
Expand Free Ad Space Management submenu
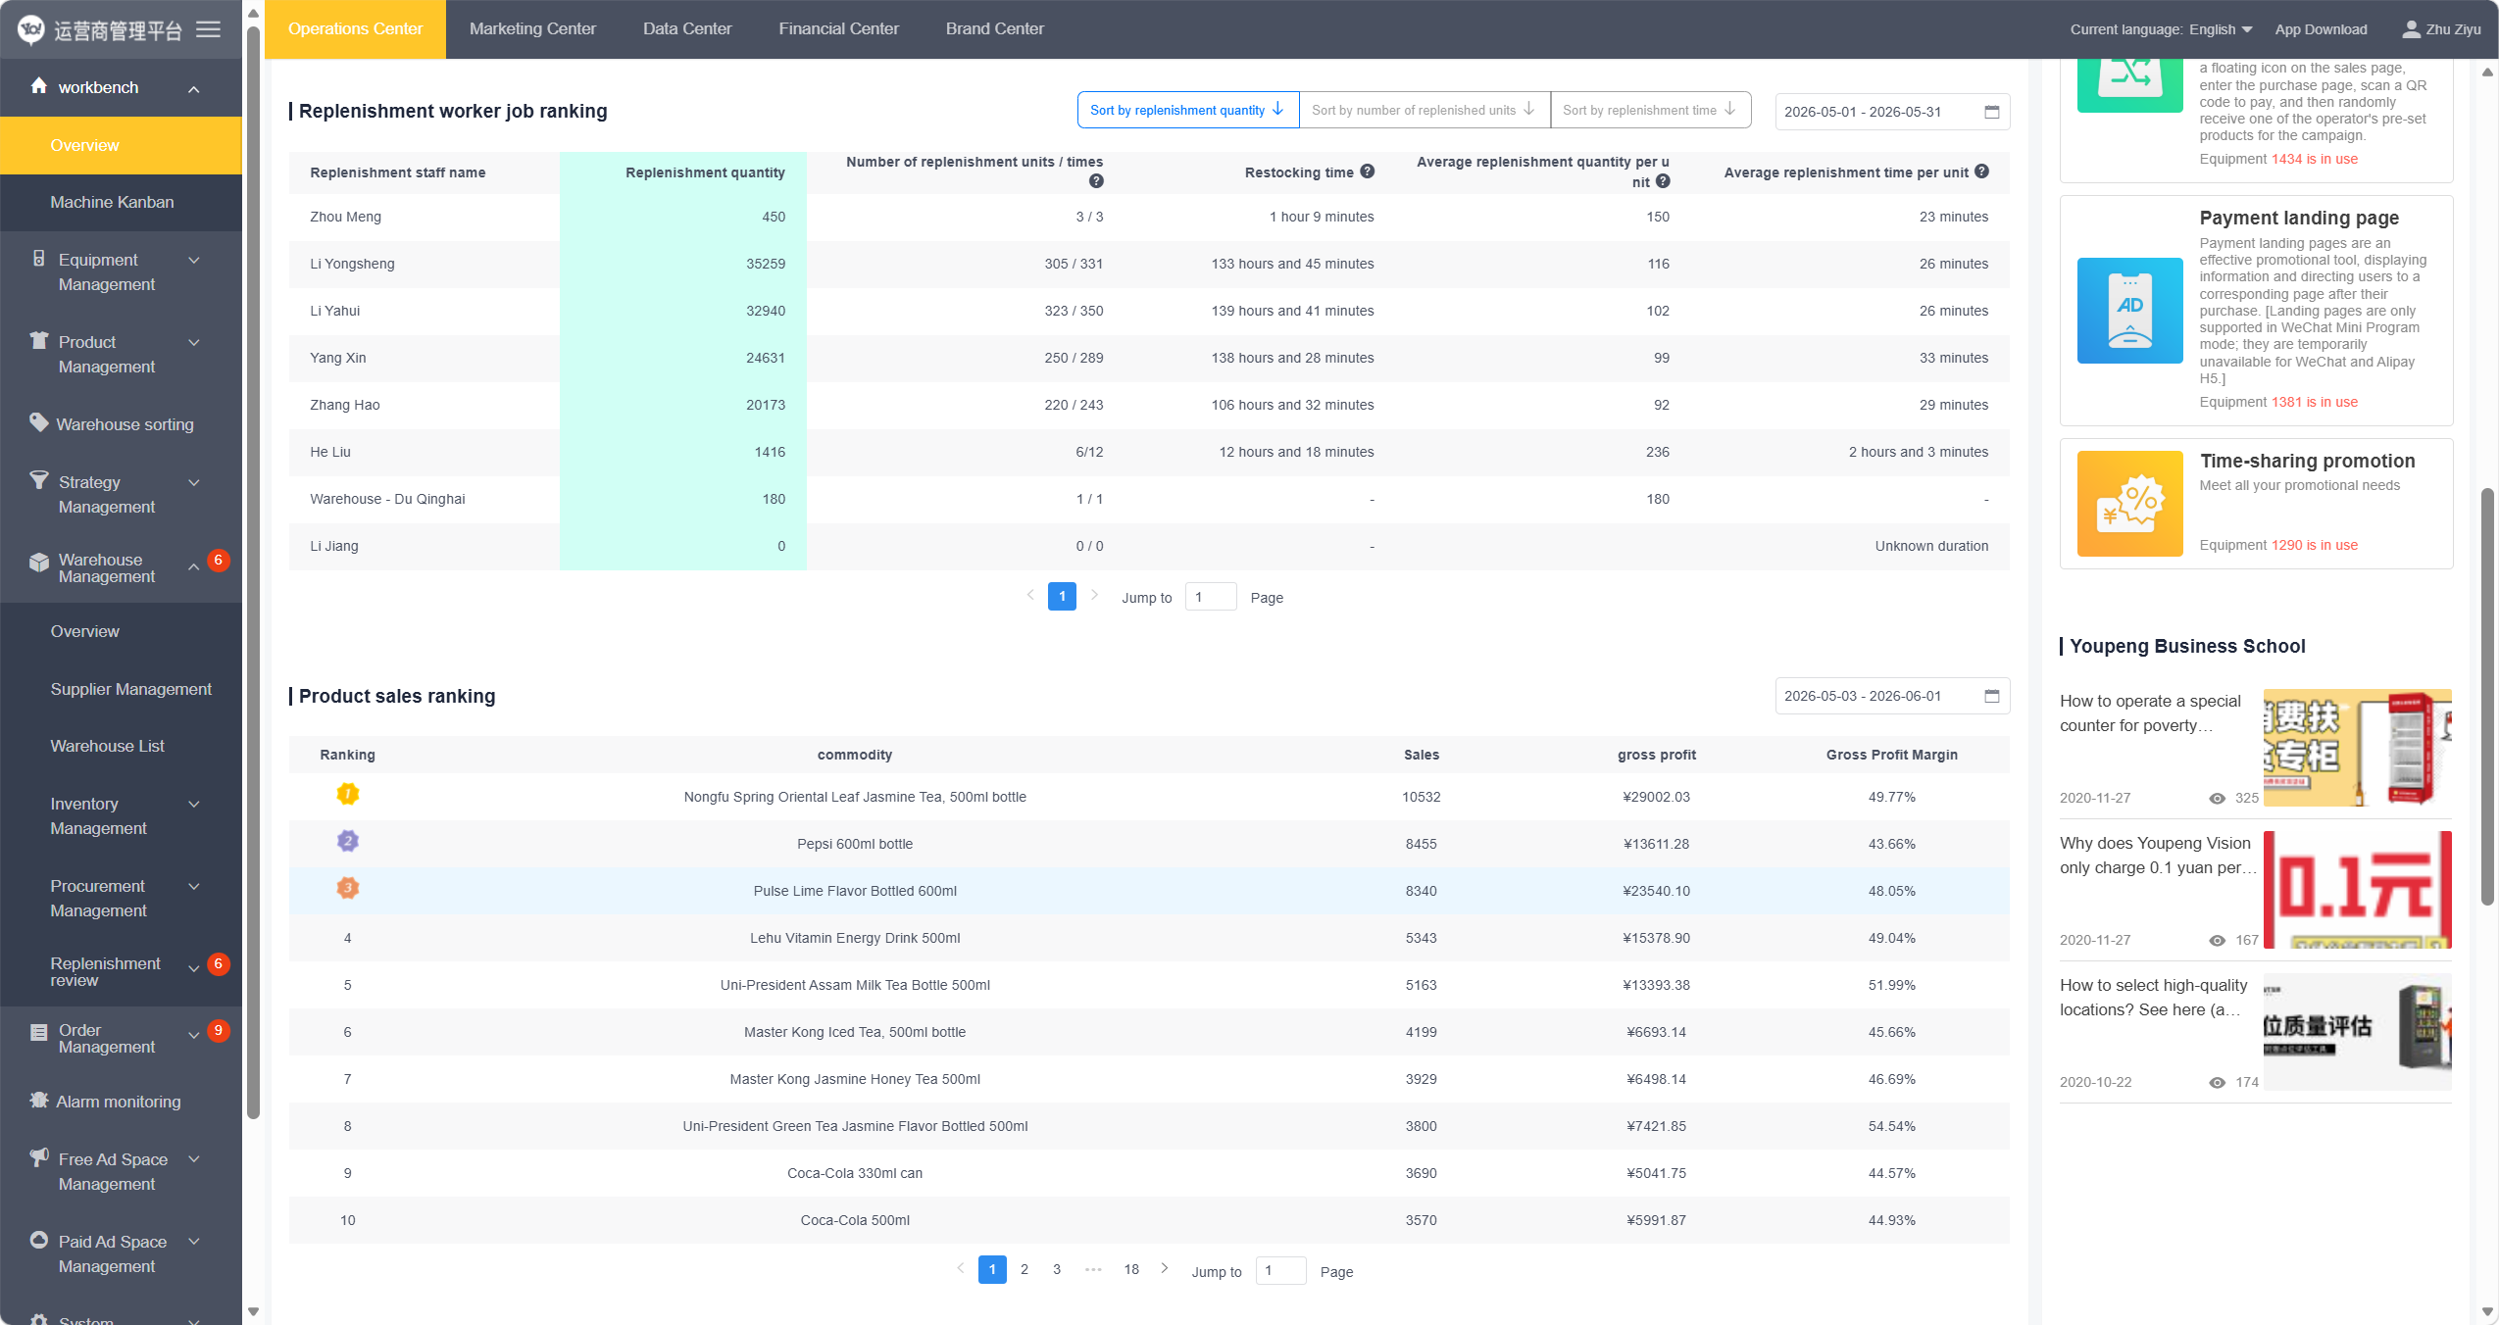(194, 1158)
